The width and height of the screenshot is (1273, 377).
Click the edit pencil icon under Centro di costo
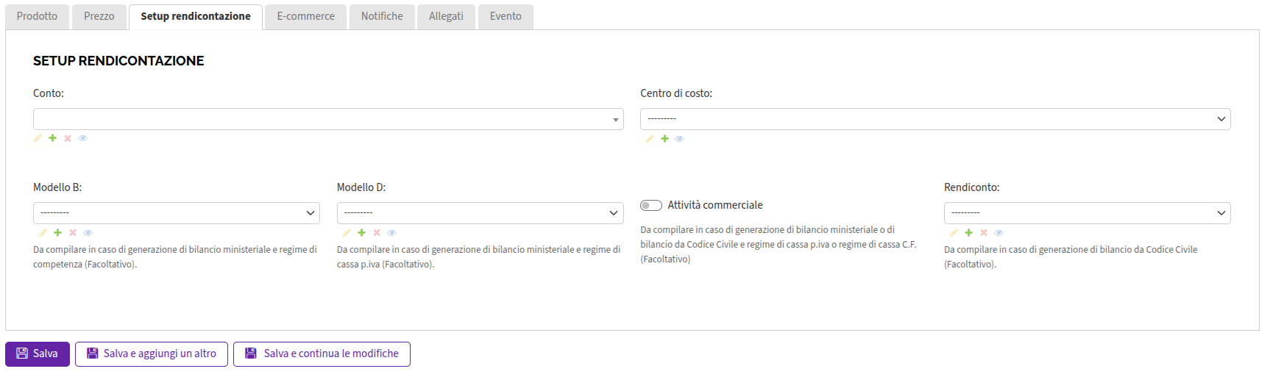point(650,139)
